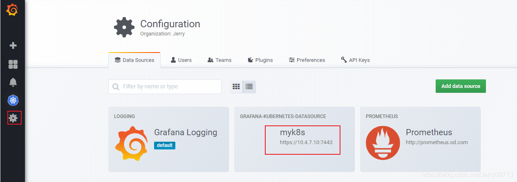Open the Dashboards grid icon

pos(13,64)
